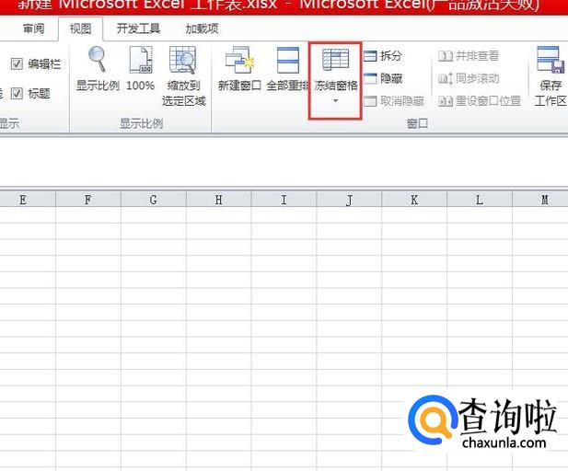Viewport: 568px width, 471px height.
Task: Open the Zoom (显示比例) magnifier tool
Action: [98, 69]
